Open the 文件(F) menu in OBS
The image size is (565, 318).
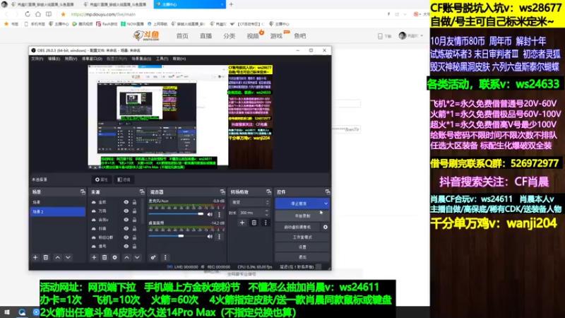37,59
